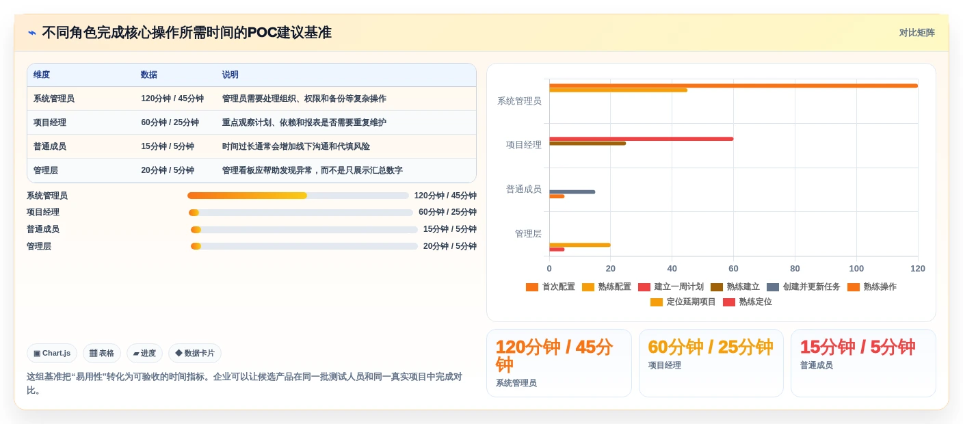Click the lightning icon beside the title
963x424 pixels.
point(32,33)
